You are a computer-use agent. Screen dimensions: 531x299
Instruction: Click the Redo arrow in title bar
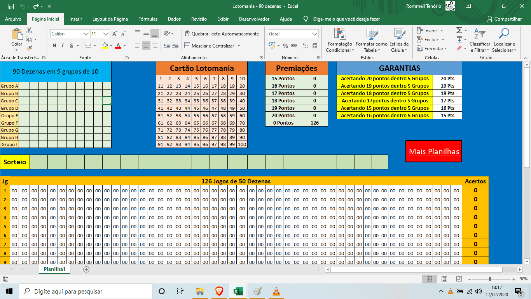coord(36,6)
